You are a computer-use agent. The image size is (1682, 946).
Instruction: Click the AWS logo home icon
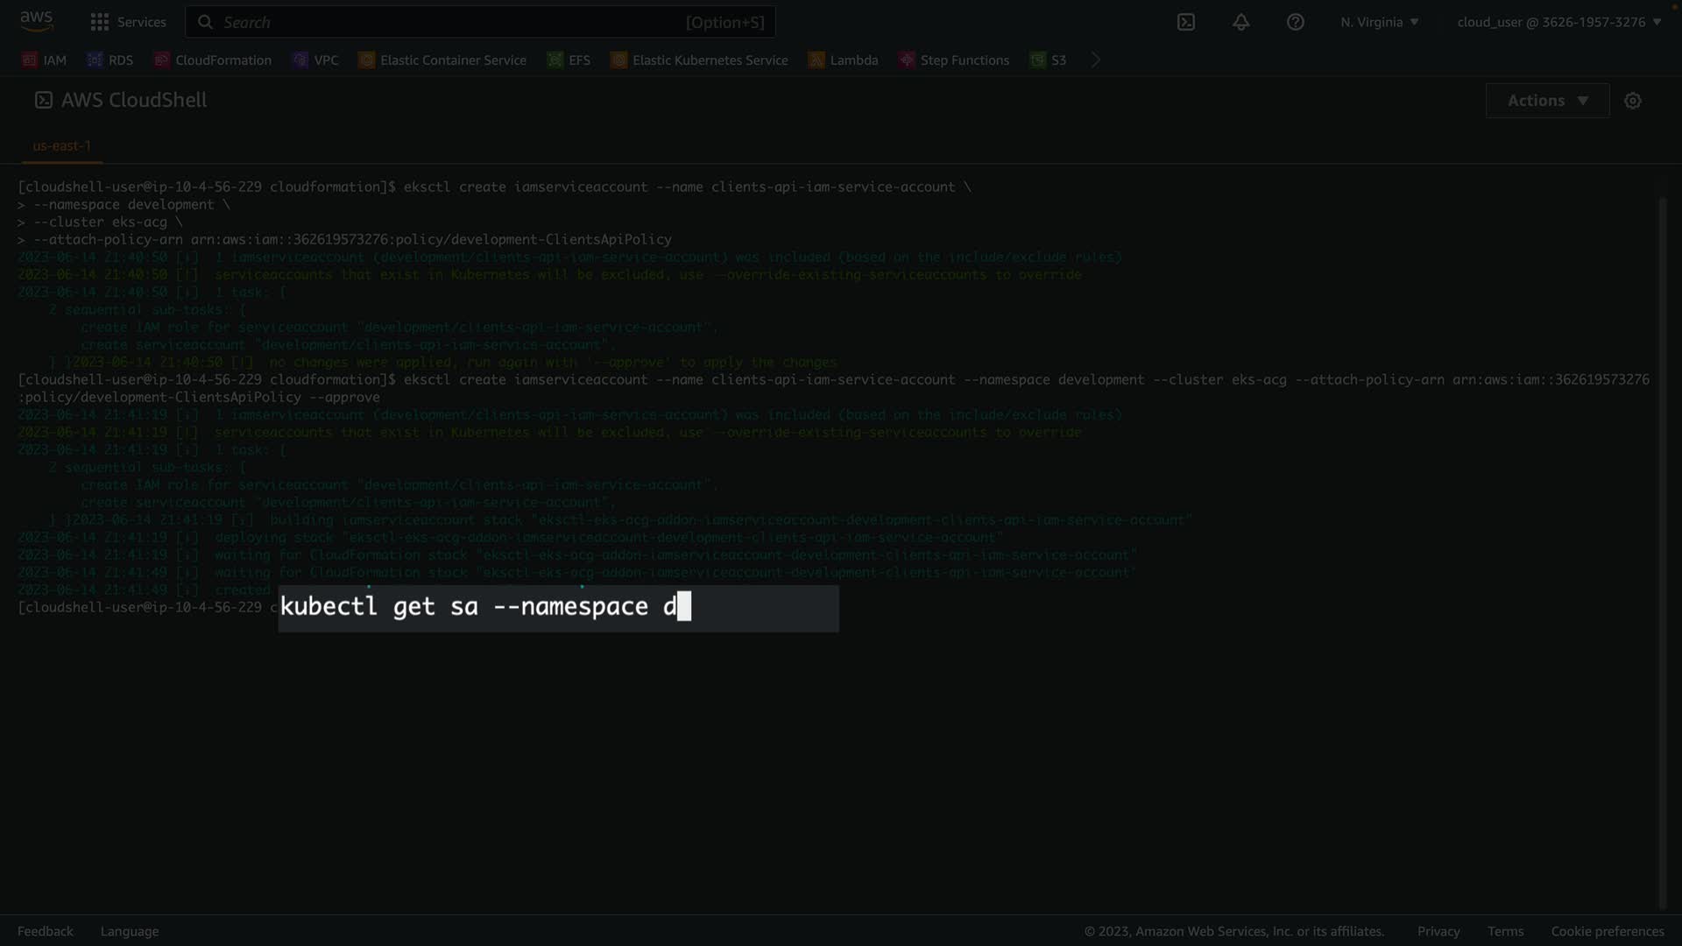(36, 20)
